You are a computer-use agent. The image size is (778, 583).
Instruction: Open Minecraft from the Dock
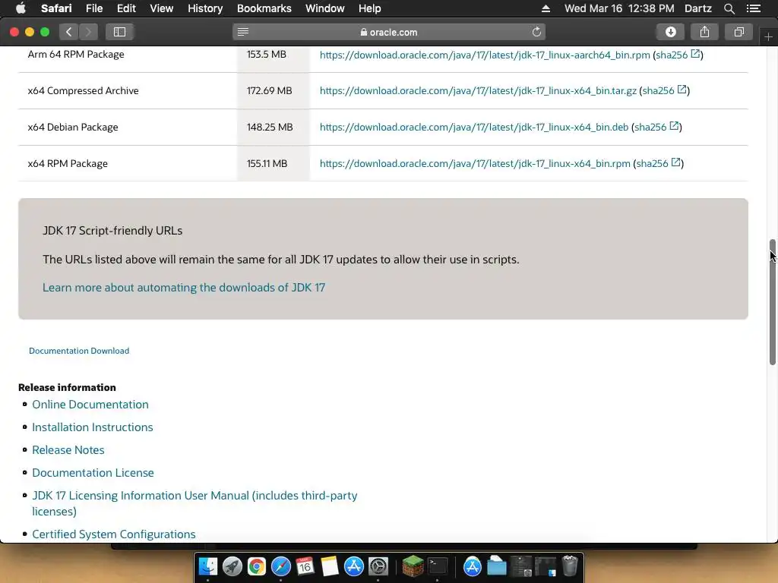coord(413,566)
